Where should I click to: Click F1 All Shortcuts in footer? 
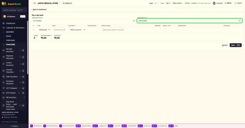click(x=36, y=126)
